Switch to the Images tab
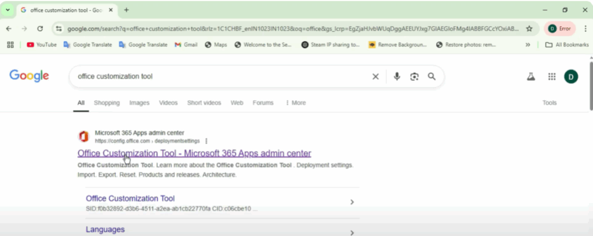The height and width of the screenshot is (236, 593). tap(139, 103)
